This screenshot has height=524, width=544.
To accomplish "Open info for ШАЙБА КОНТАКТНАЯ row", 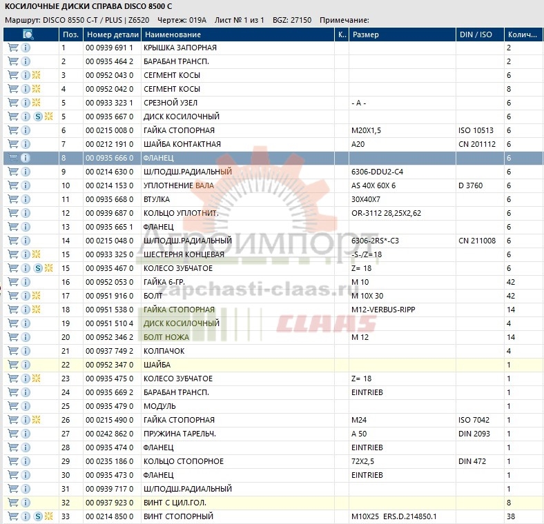I will 26,144.
